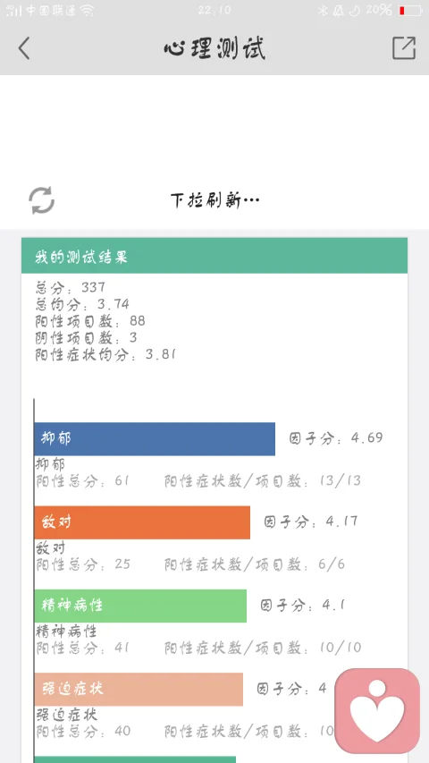This screenshot has height=763, width=429.
Task: Tap the battery indicator in status bar
Action: (410, 10)
